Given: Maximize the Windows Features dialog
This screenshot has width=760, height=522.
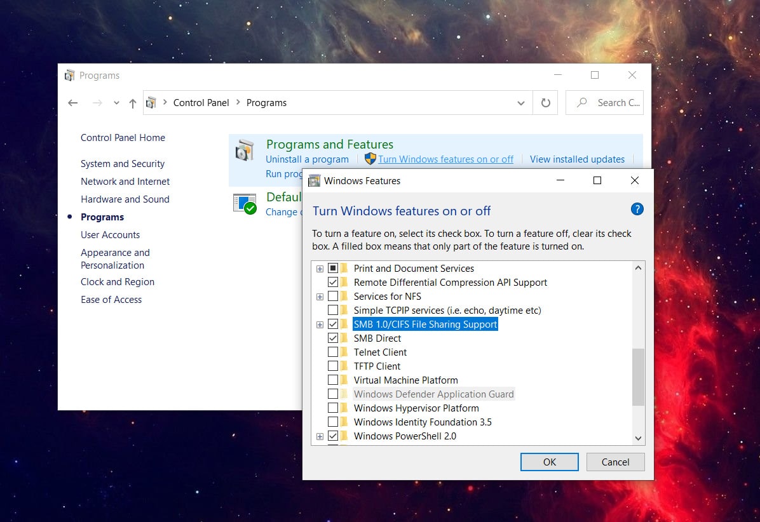Looking at the screenshot, I should click(x=597, y=180).
